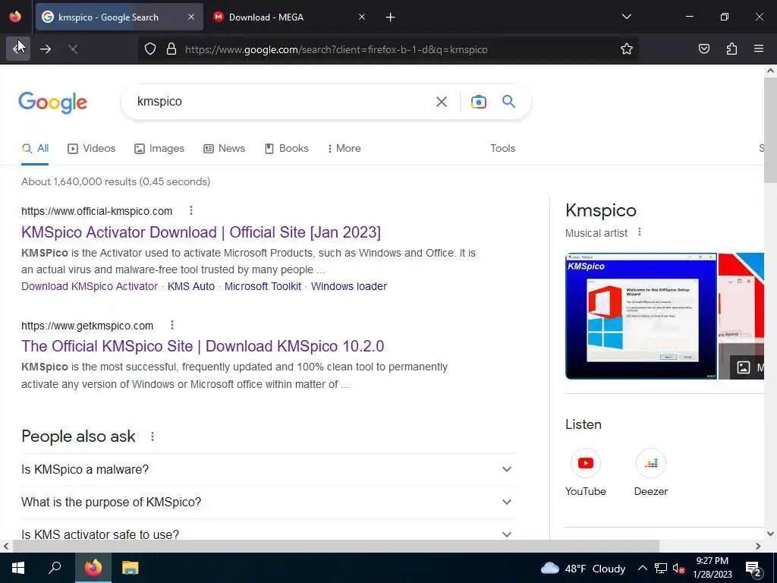Switch to Videos results
This screenshot has width=777, height=583.
(92, 148)
